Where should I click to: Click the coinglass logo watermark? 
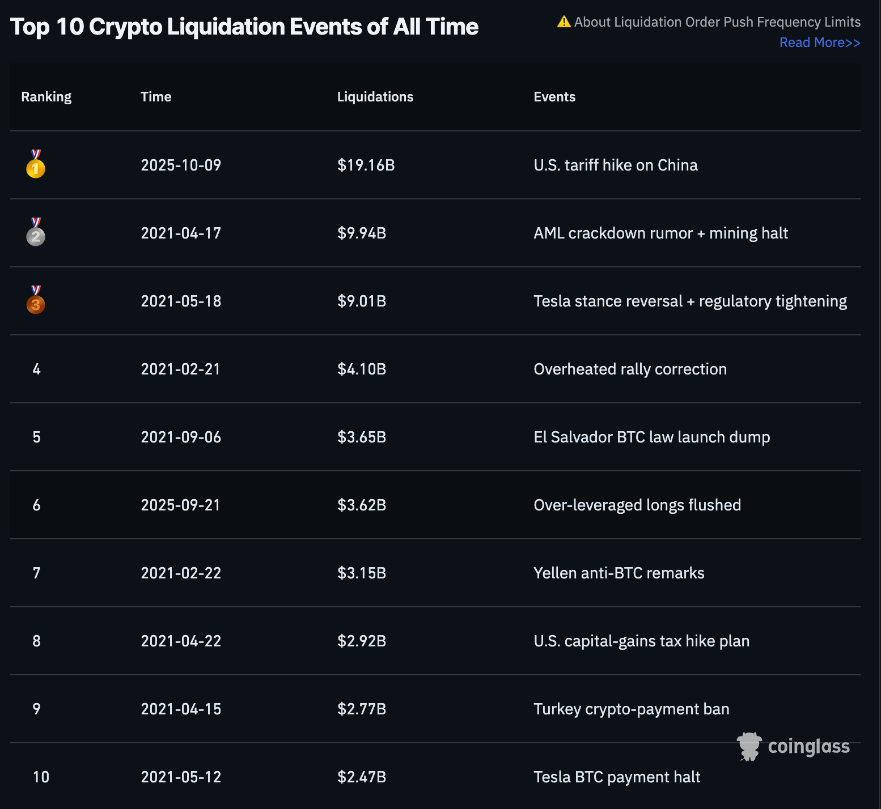pyautogui.click(x=793, y=746)
